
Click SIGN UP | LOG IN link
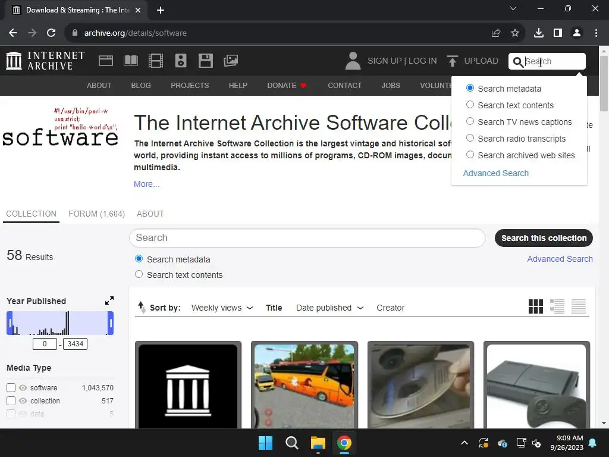(x=402, y=61)
